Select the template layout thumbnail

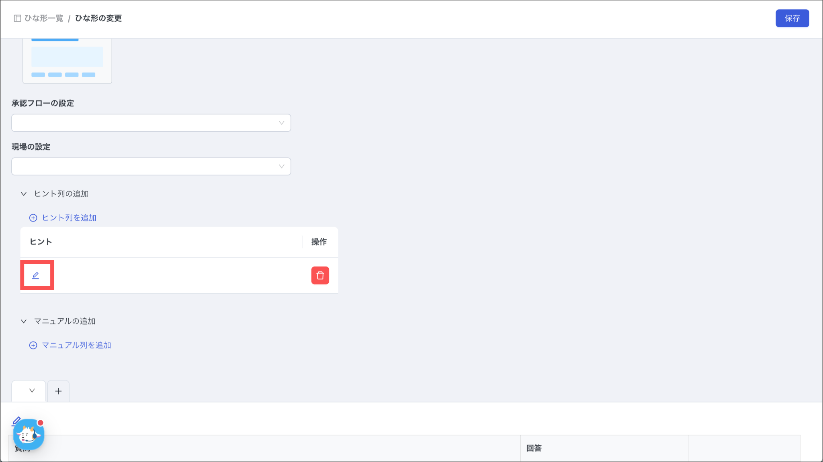(67, 60)
